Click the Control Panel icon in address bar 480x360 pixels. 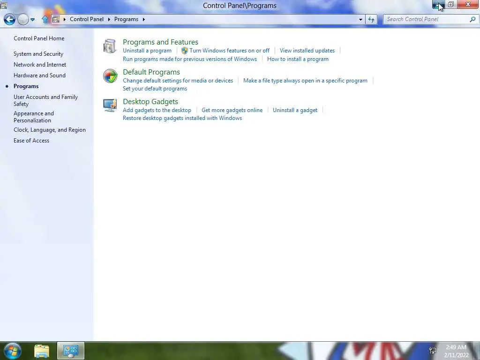(56, 19)
